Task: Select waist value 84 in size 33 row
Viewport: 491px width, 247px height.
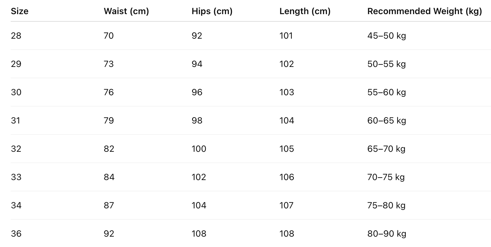Action: [x=109, y=177]
